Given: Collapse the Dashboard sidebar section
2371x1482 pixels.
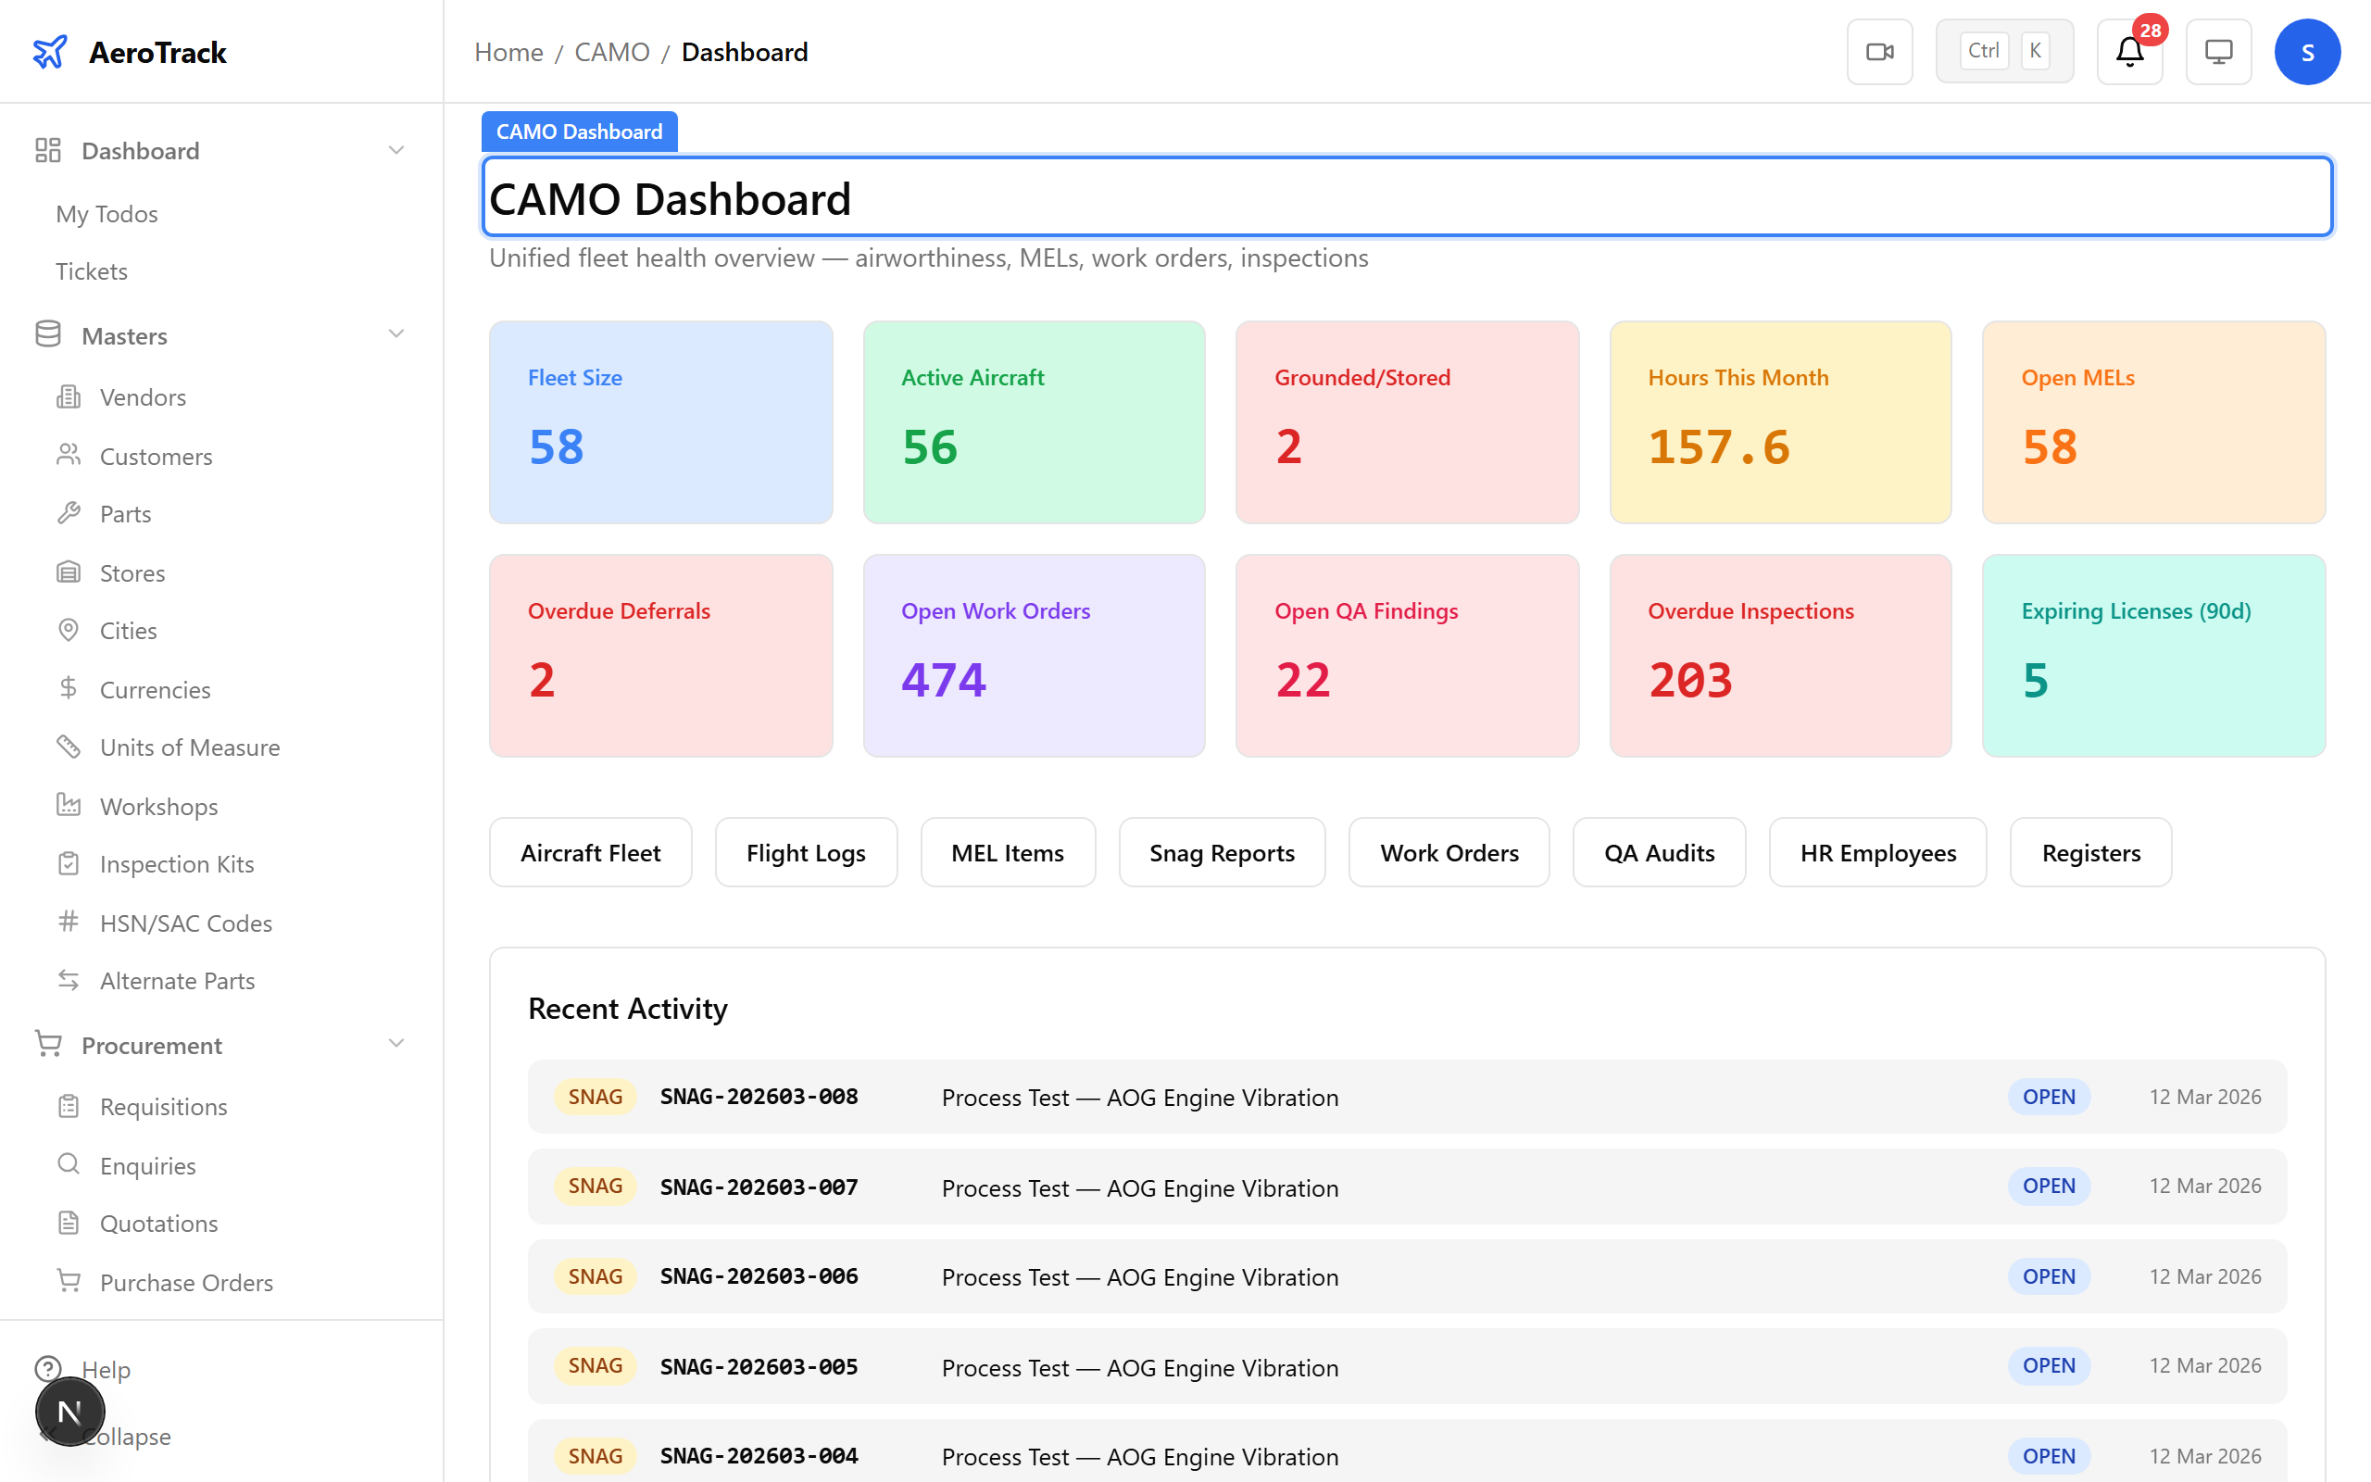Looking at the screenshot, I should [395, 149].
